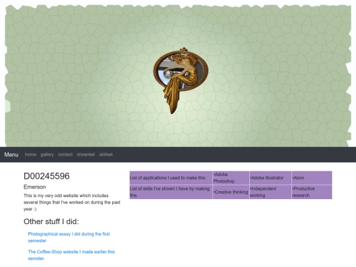Click the 'very odd website' description paragraph
Image resolution: width=356 pixels, height=267 pixels.
coord(72,202)
